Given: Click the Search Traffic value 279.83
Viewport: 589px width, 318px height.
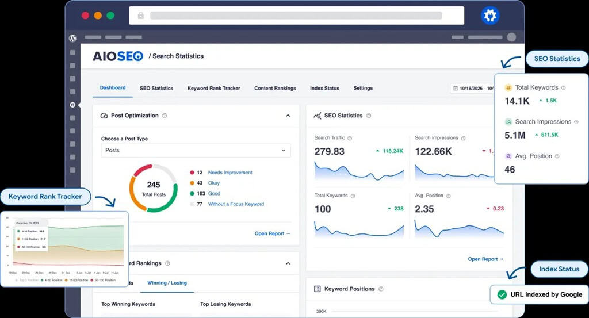Looking at the screenshot, I should pos(330,151).
